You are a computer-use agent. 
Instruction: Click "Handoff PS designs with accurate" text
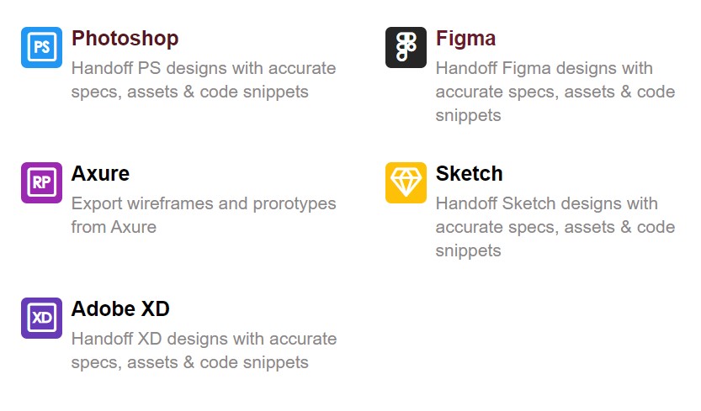tap(203, 68)
